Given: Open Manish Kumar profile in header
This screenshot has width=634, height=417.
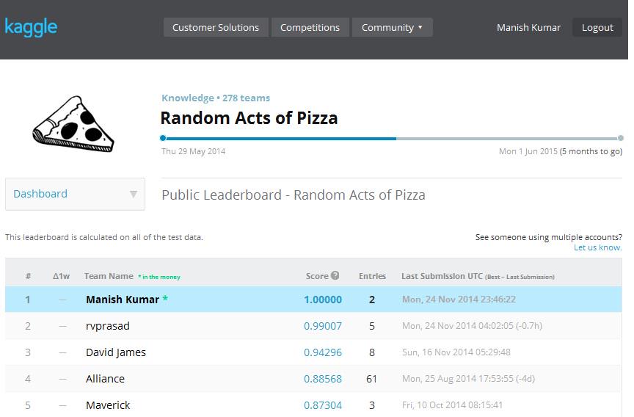Looking at the screenshot, I should pyautogui.click(x=528, y=27).
